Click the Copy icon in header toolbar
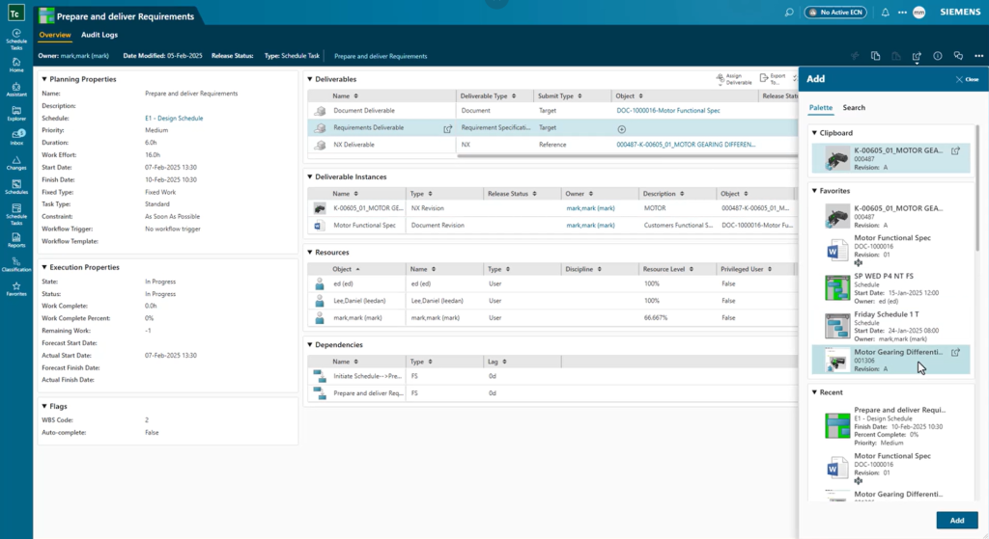Viewport: 989px width, 539px height. click(875, 56)
